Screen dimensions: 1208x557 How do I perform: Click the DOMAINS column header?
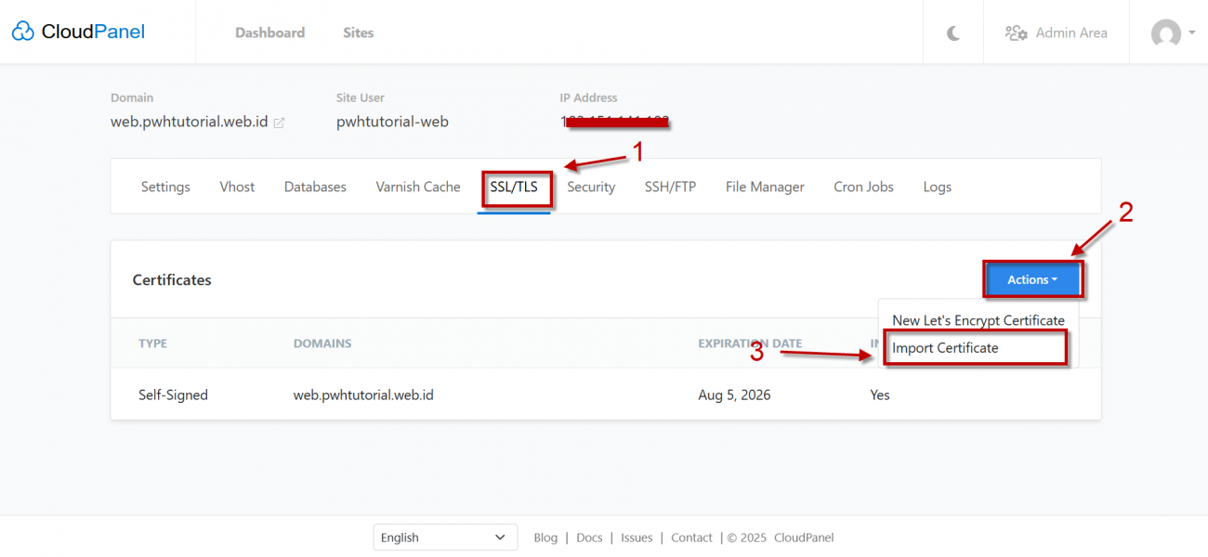tap(322, 343)
